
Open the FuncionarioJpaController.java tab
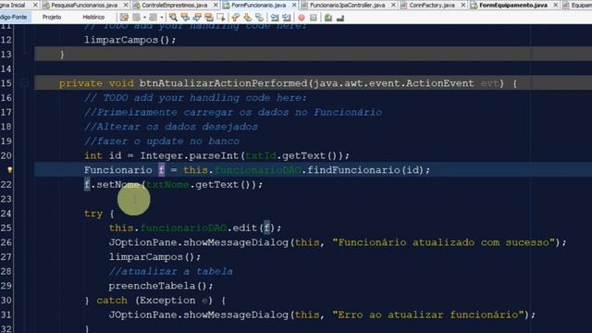pyautogui.click(x=348, y=5)
